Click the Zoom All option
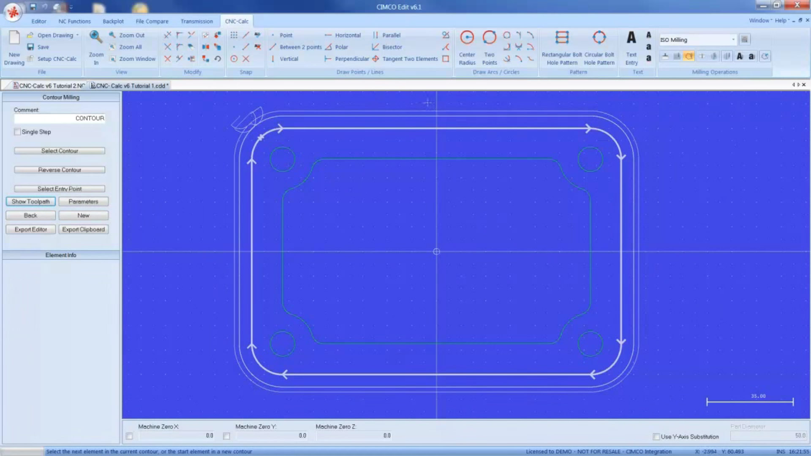The image size is (811, 456). pos(125,47)
